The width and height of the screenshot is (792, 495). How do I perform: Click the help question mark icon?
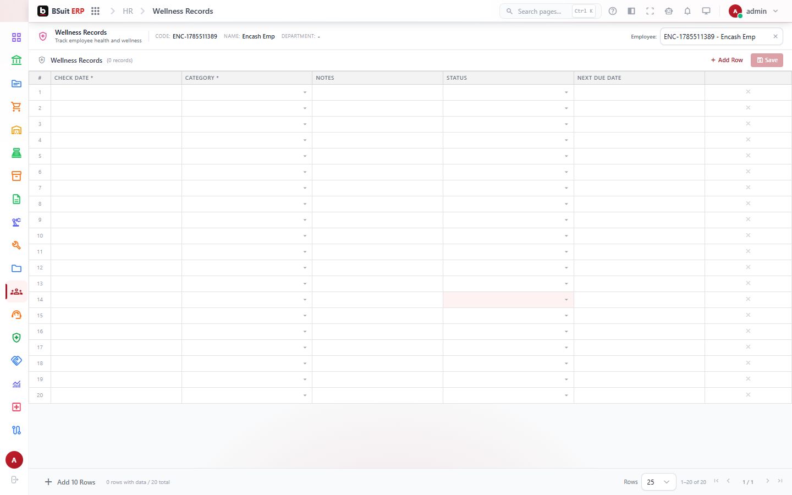(x=613, y=11)
